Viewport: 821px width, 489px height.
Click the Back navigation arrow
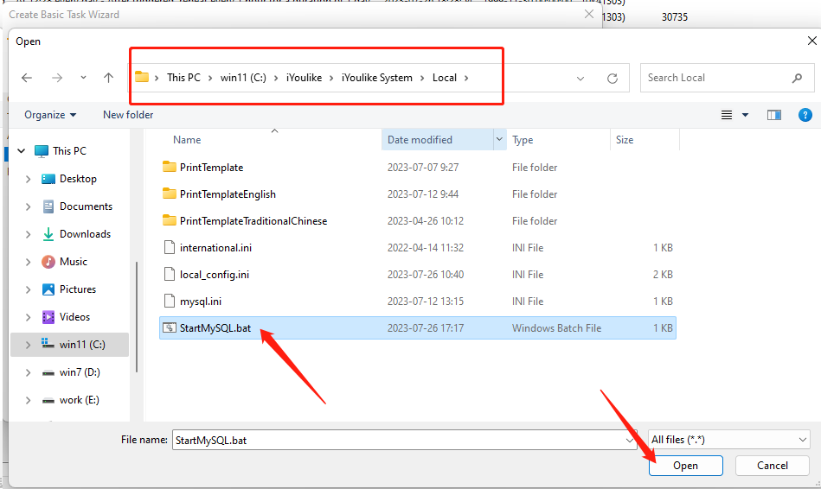(x=27, y=78)
